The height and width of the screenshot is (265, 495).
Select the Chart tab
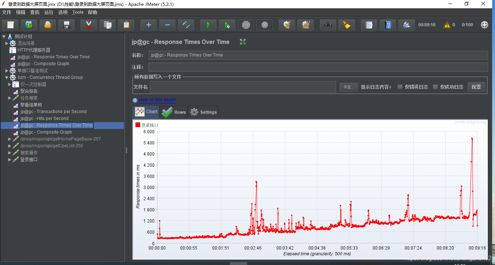point(146,112)
